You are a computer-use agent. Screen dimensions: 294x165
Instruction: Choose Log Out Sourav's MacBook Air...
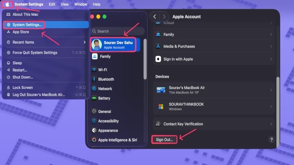46,95
